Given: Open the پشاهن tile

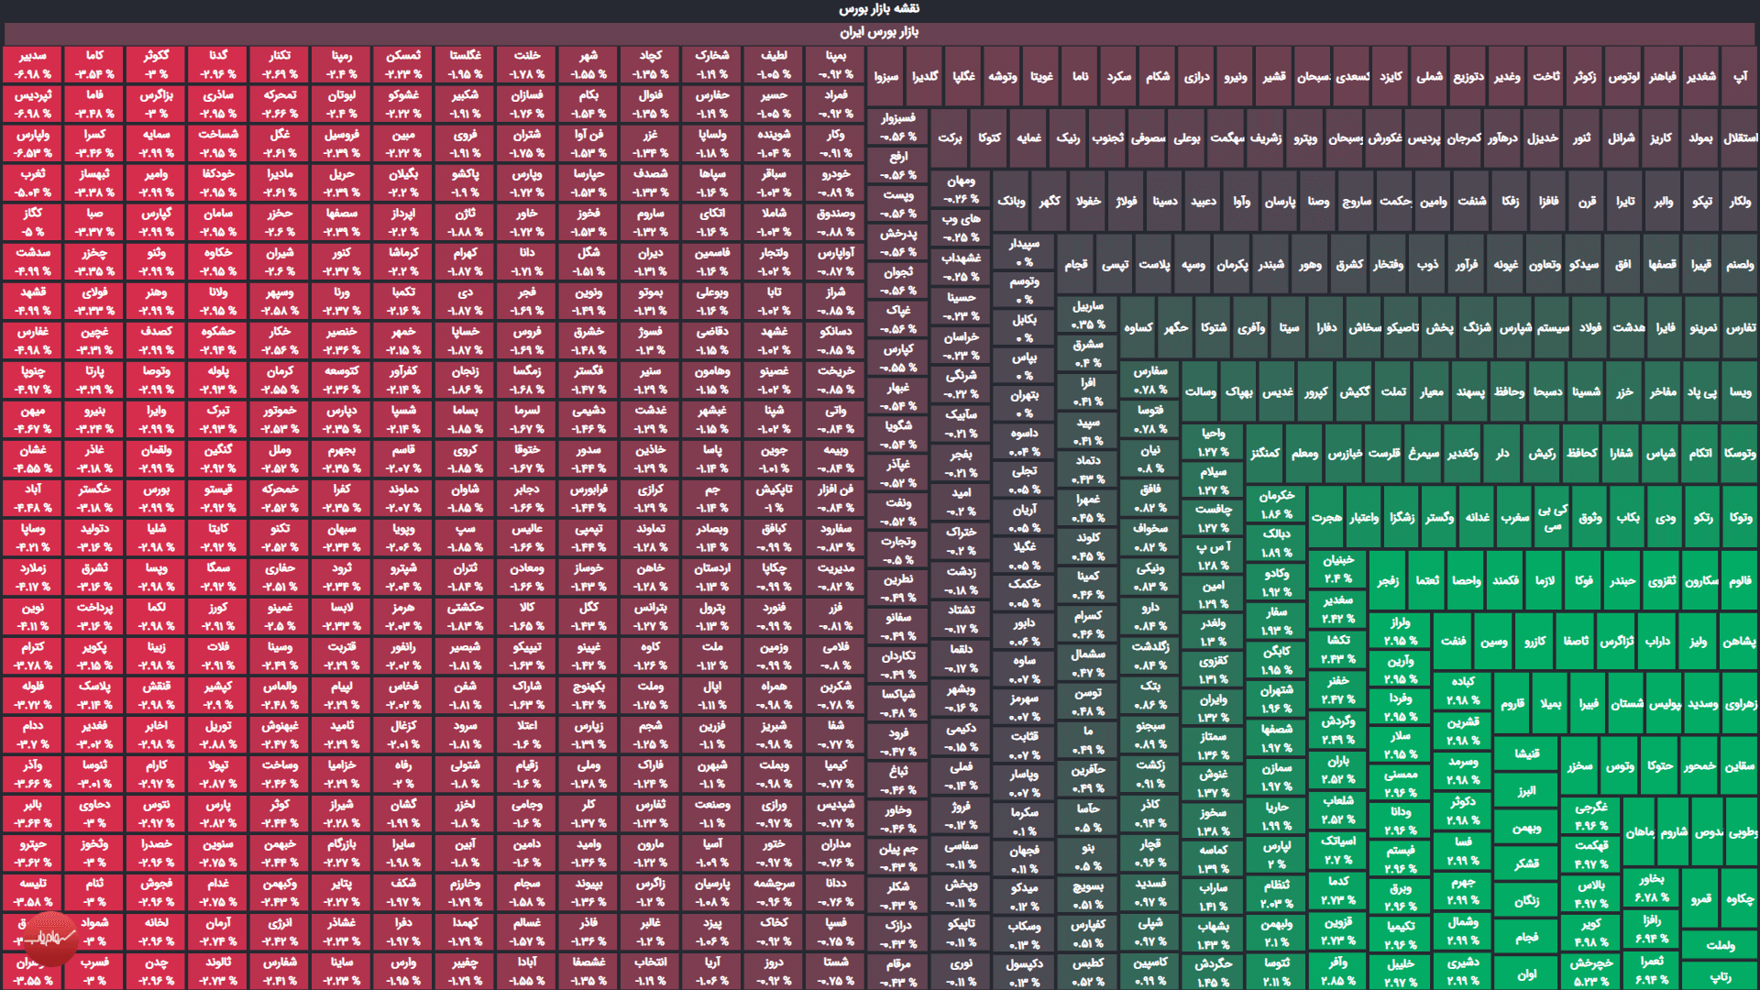Looking at the screenshot, I should click(1739, 642).
